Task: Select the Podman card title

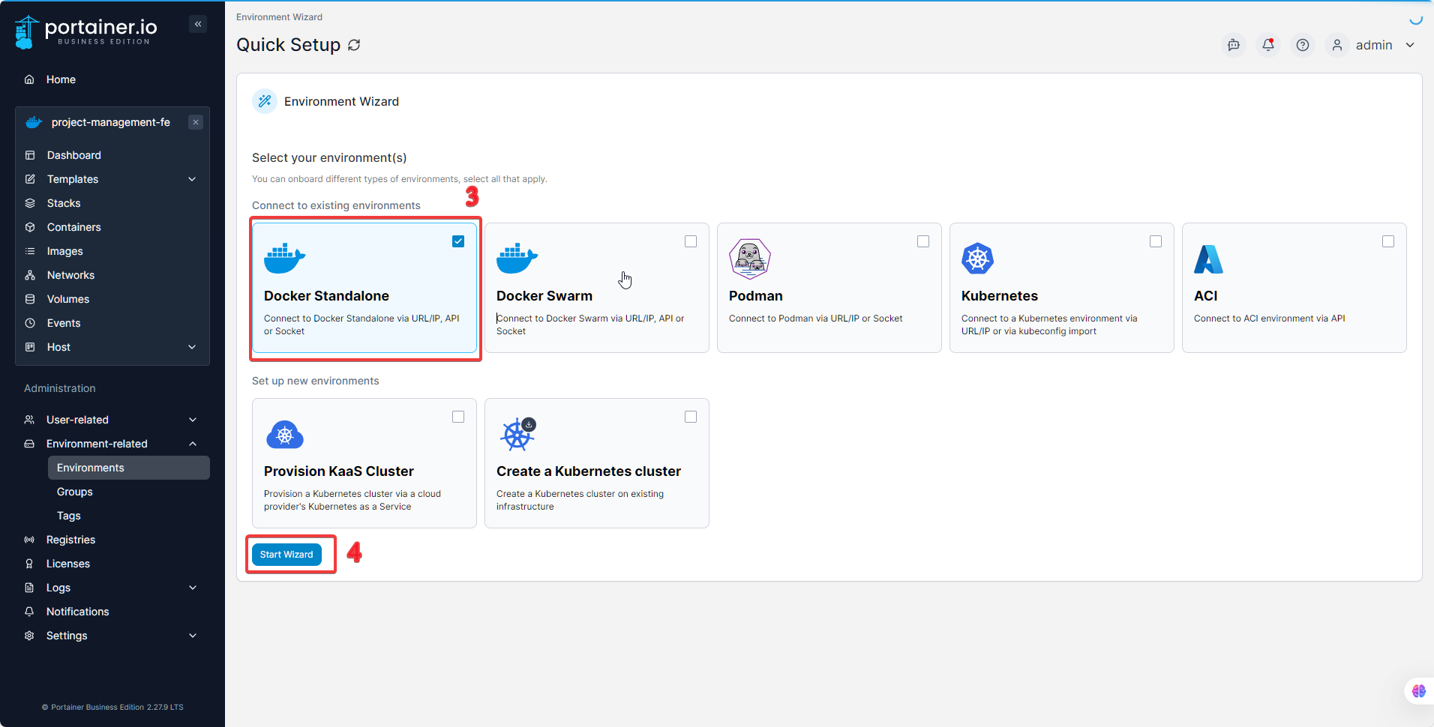Action: [x=756, y=296]
